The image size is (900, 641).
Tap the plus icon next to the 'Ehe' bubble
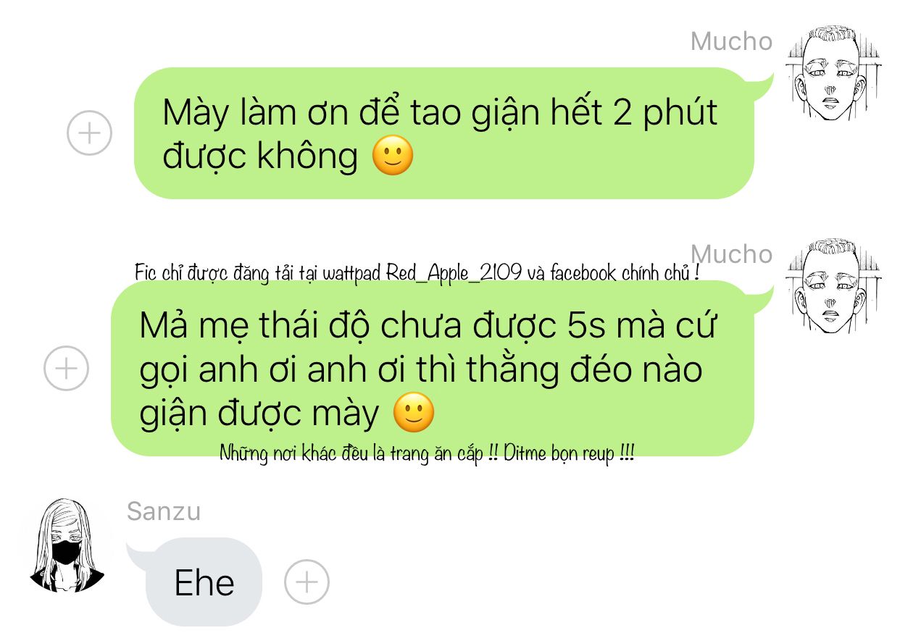click(x=307, y=582)
